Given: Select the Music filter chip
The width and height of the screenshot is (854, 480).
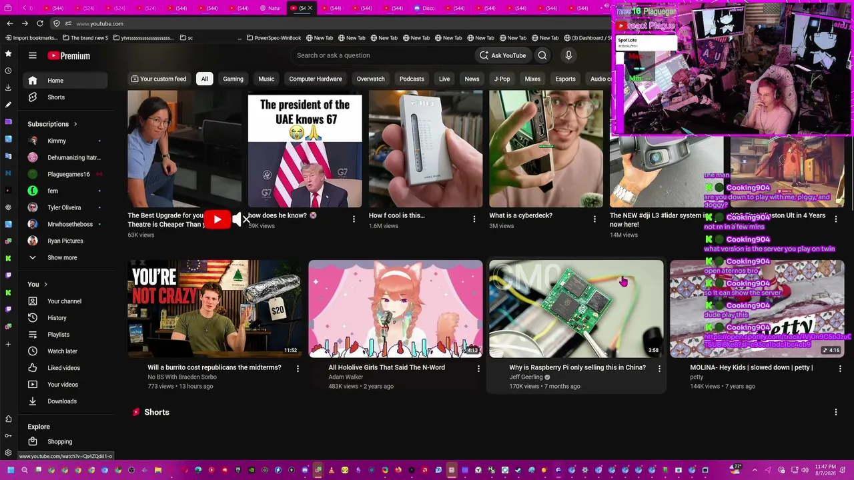Looking at the screenshot, I should click(x=266, y=79).
